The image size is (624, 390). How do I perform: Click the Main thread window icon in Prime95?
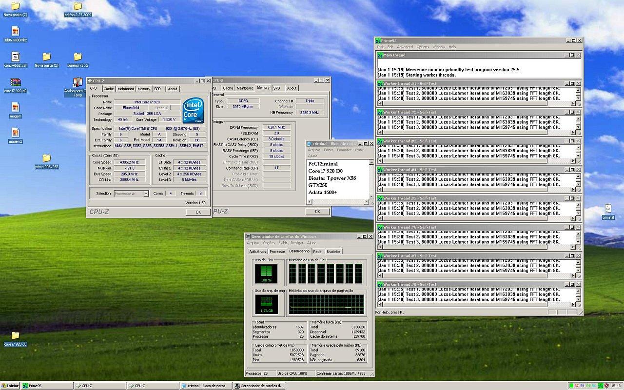coord(381,55)
